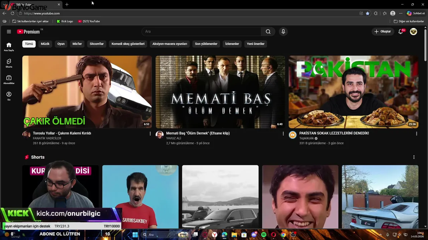Viewport: 428px width, 240px height.
Task: Click the bookmark star in address bar
Action: (x=367, y=13)
